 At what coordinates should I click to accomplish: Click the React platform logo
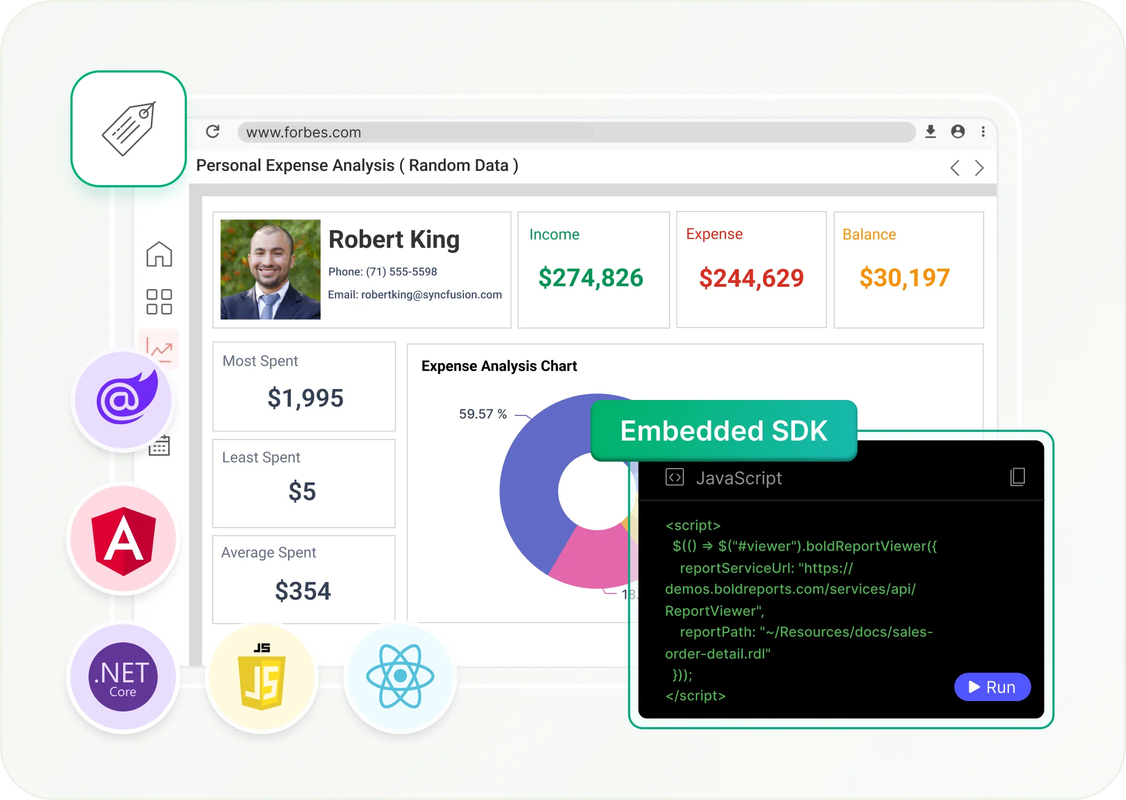coord(400,677)
